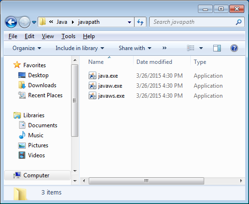Expand the view options arrow
The image size is (249, 204).
[201, 48]
